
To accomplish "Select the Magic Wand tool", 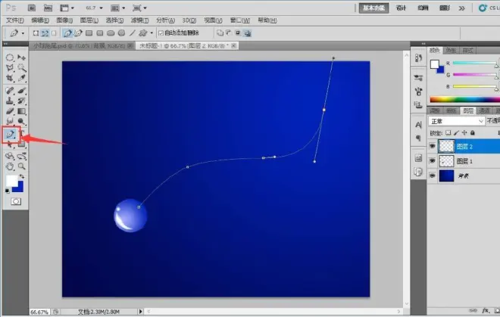I will 22,68.
